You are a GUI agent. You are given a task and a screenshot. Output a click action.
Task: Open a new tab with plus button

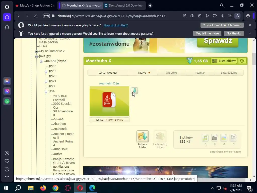(x=150, y=6)
